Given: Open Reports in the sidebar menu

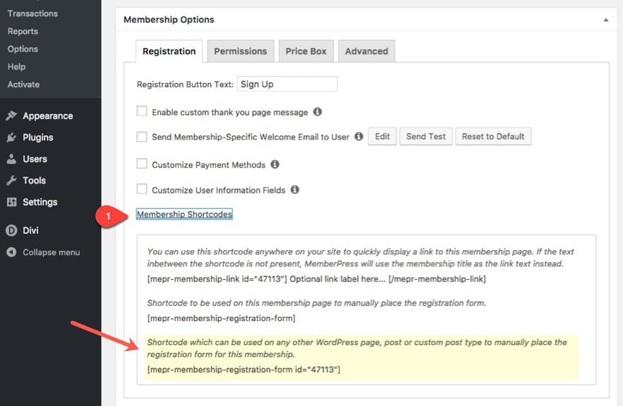Looking at the screenshot, I should [x=23, y=31].
